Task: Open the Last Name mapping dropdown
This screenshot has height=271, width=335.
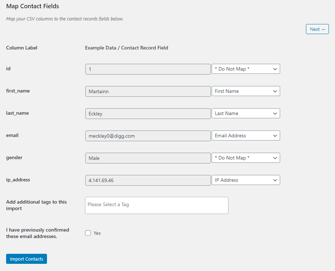Action: pyautogui.click(x=246, y=113)
